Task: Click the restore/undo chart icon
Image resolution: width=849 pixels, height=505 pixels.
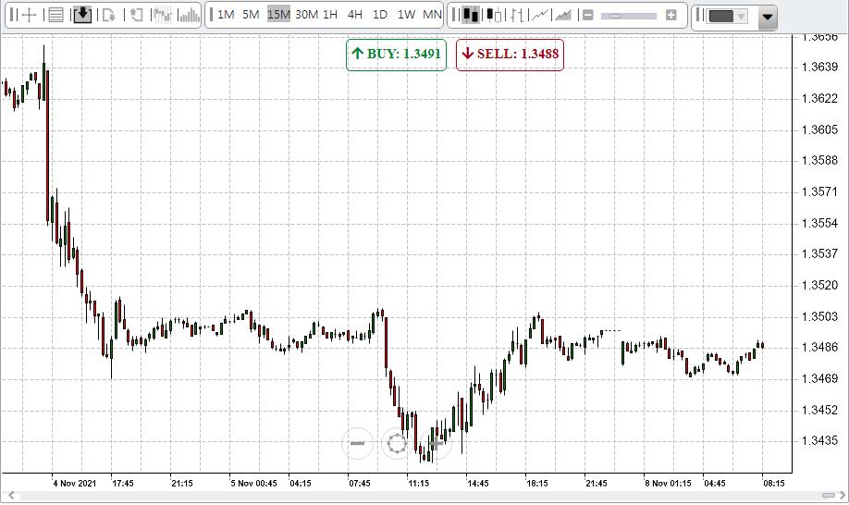Action: pyautogui.click(x=136, y=15)
